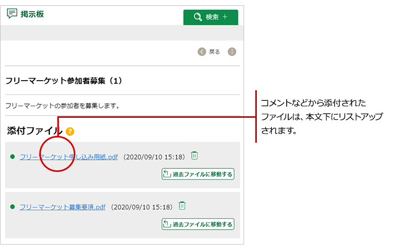Click the post body text about 参加者を募集
398x251 pixels.
click(62, 106)
